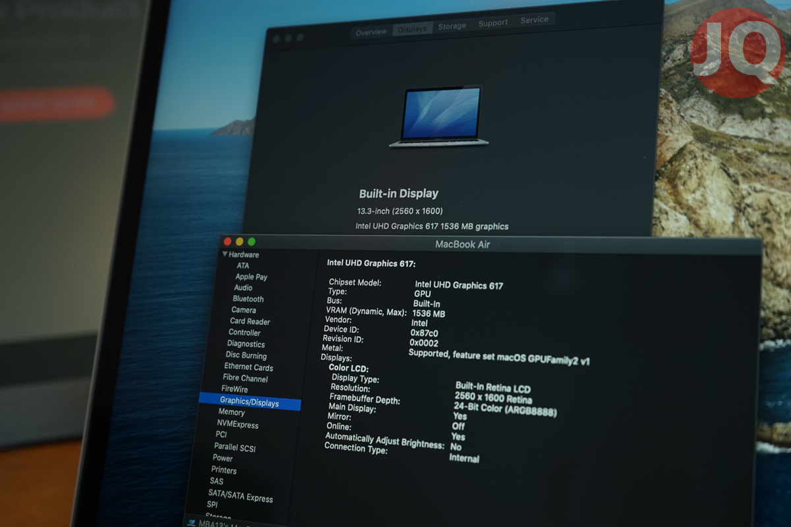Image resolution: width=791 pixels, height=527 pixels.
Task: Click the "Internal" connection type value
Action: [x=464, y=458]
